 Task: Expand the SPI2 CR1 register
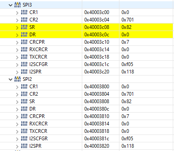tap(17, 87)
